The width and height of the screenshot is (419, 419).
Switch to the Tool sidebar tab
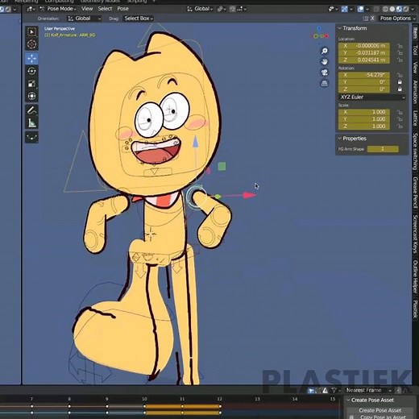click(415, 50)
